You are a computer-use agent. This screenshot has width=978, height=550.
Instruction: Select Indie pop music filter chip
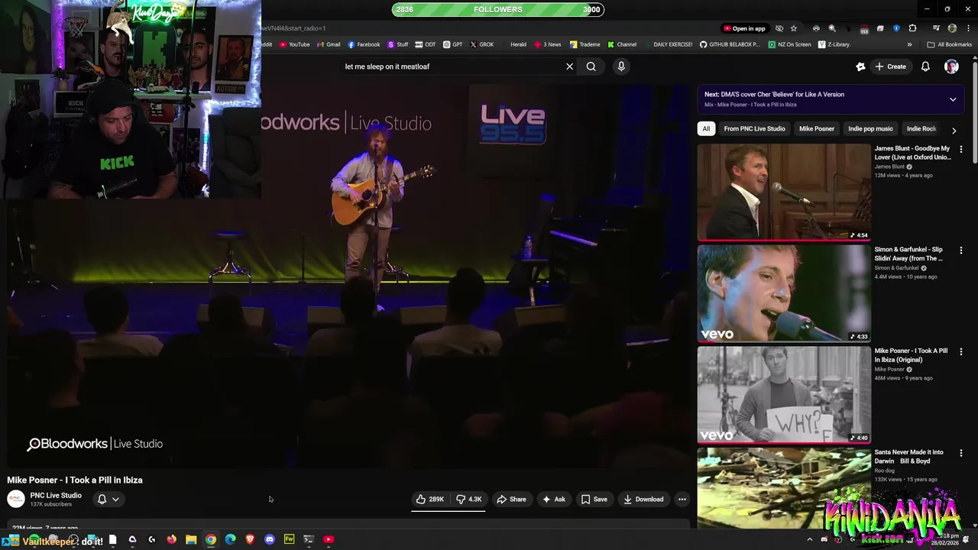870,128
